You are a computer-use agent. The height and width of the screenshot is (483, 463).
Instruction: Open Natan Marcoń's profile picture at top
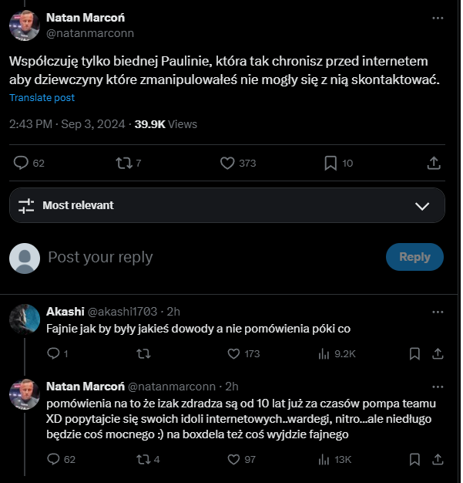coord(25,25)
